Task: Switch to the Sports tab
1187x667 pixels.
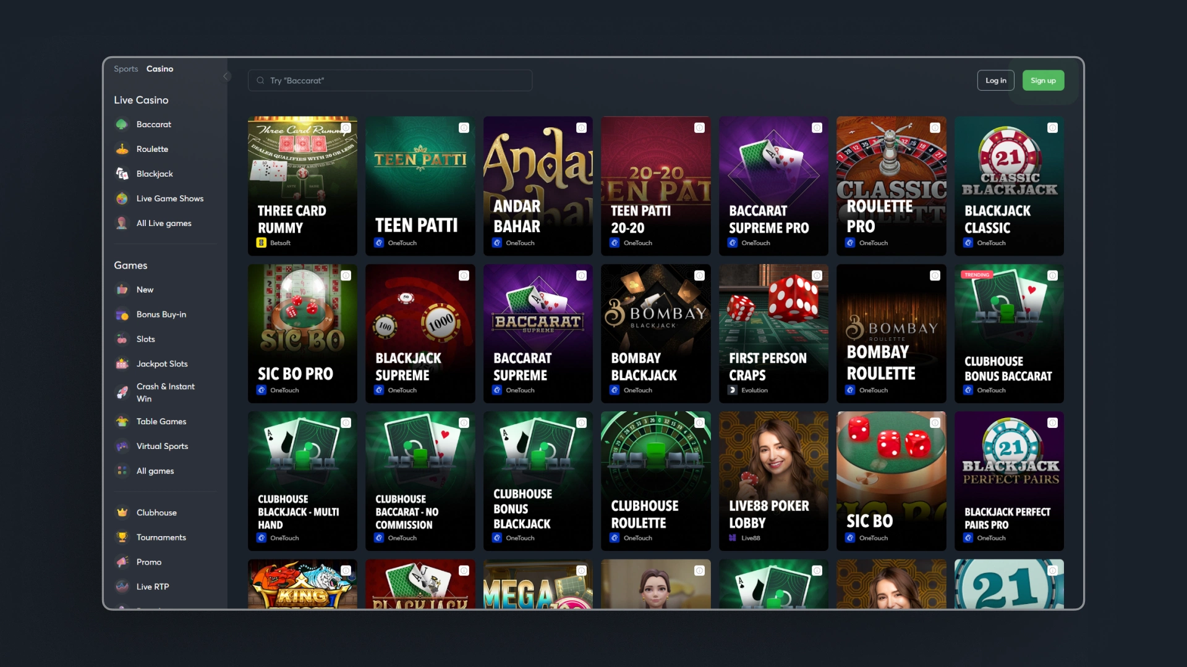Action: tap(126, 69)
